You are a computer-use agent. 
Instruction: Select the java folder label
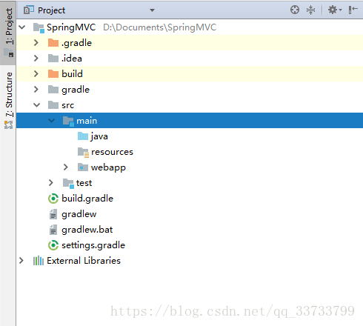pos(99,136)
